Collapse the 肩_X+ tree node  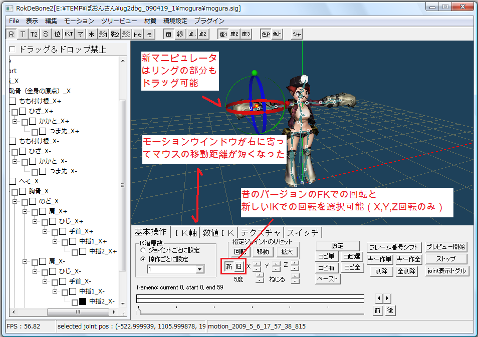pos(24,212)
